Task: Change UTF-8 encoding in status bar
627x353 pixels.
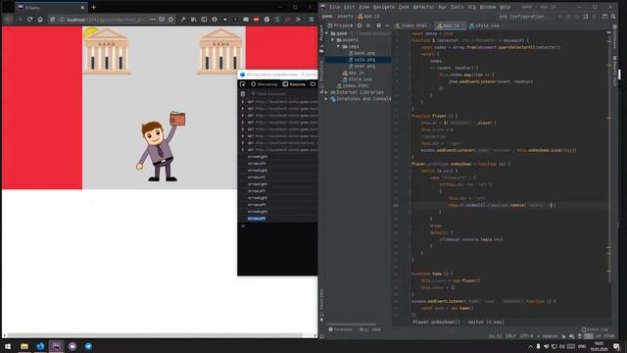Action: [x=526, y=336]
